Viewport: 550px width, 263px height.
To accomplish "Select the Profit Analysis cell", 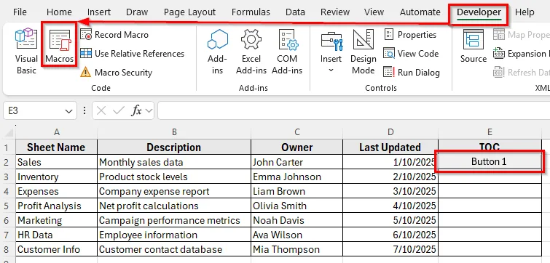I will tap(56, 206).
